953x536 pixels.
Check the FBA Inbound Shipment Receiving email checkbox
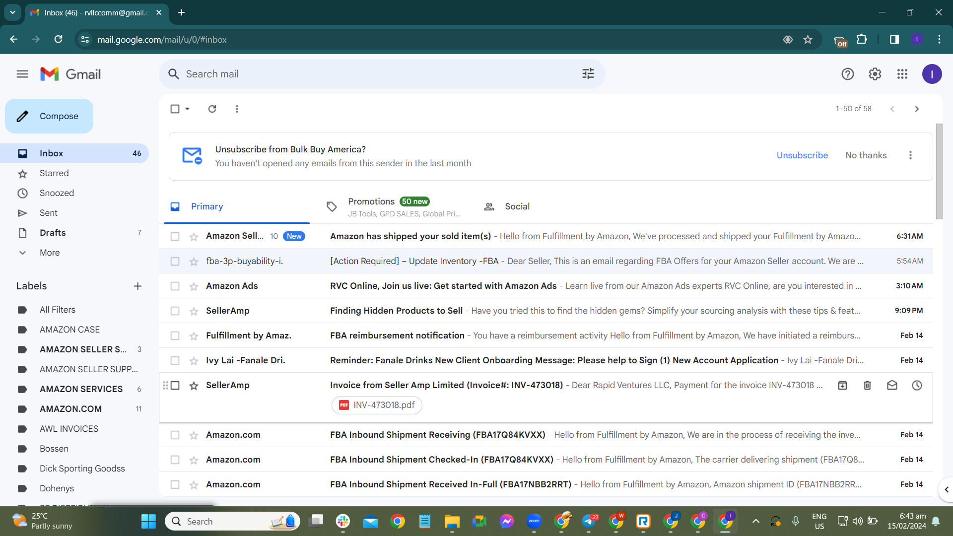click(175, 435)
